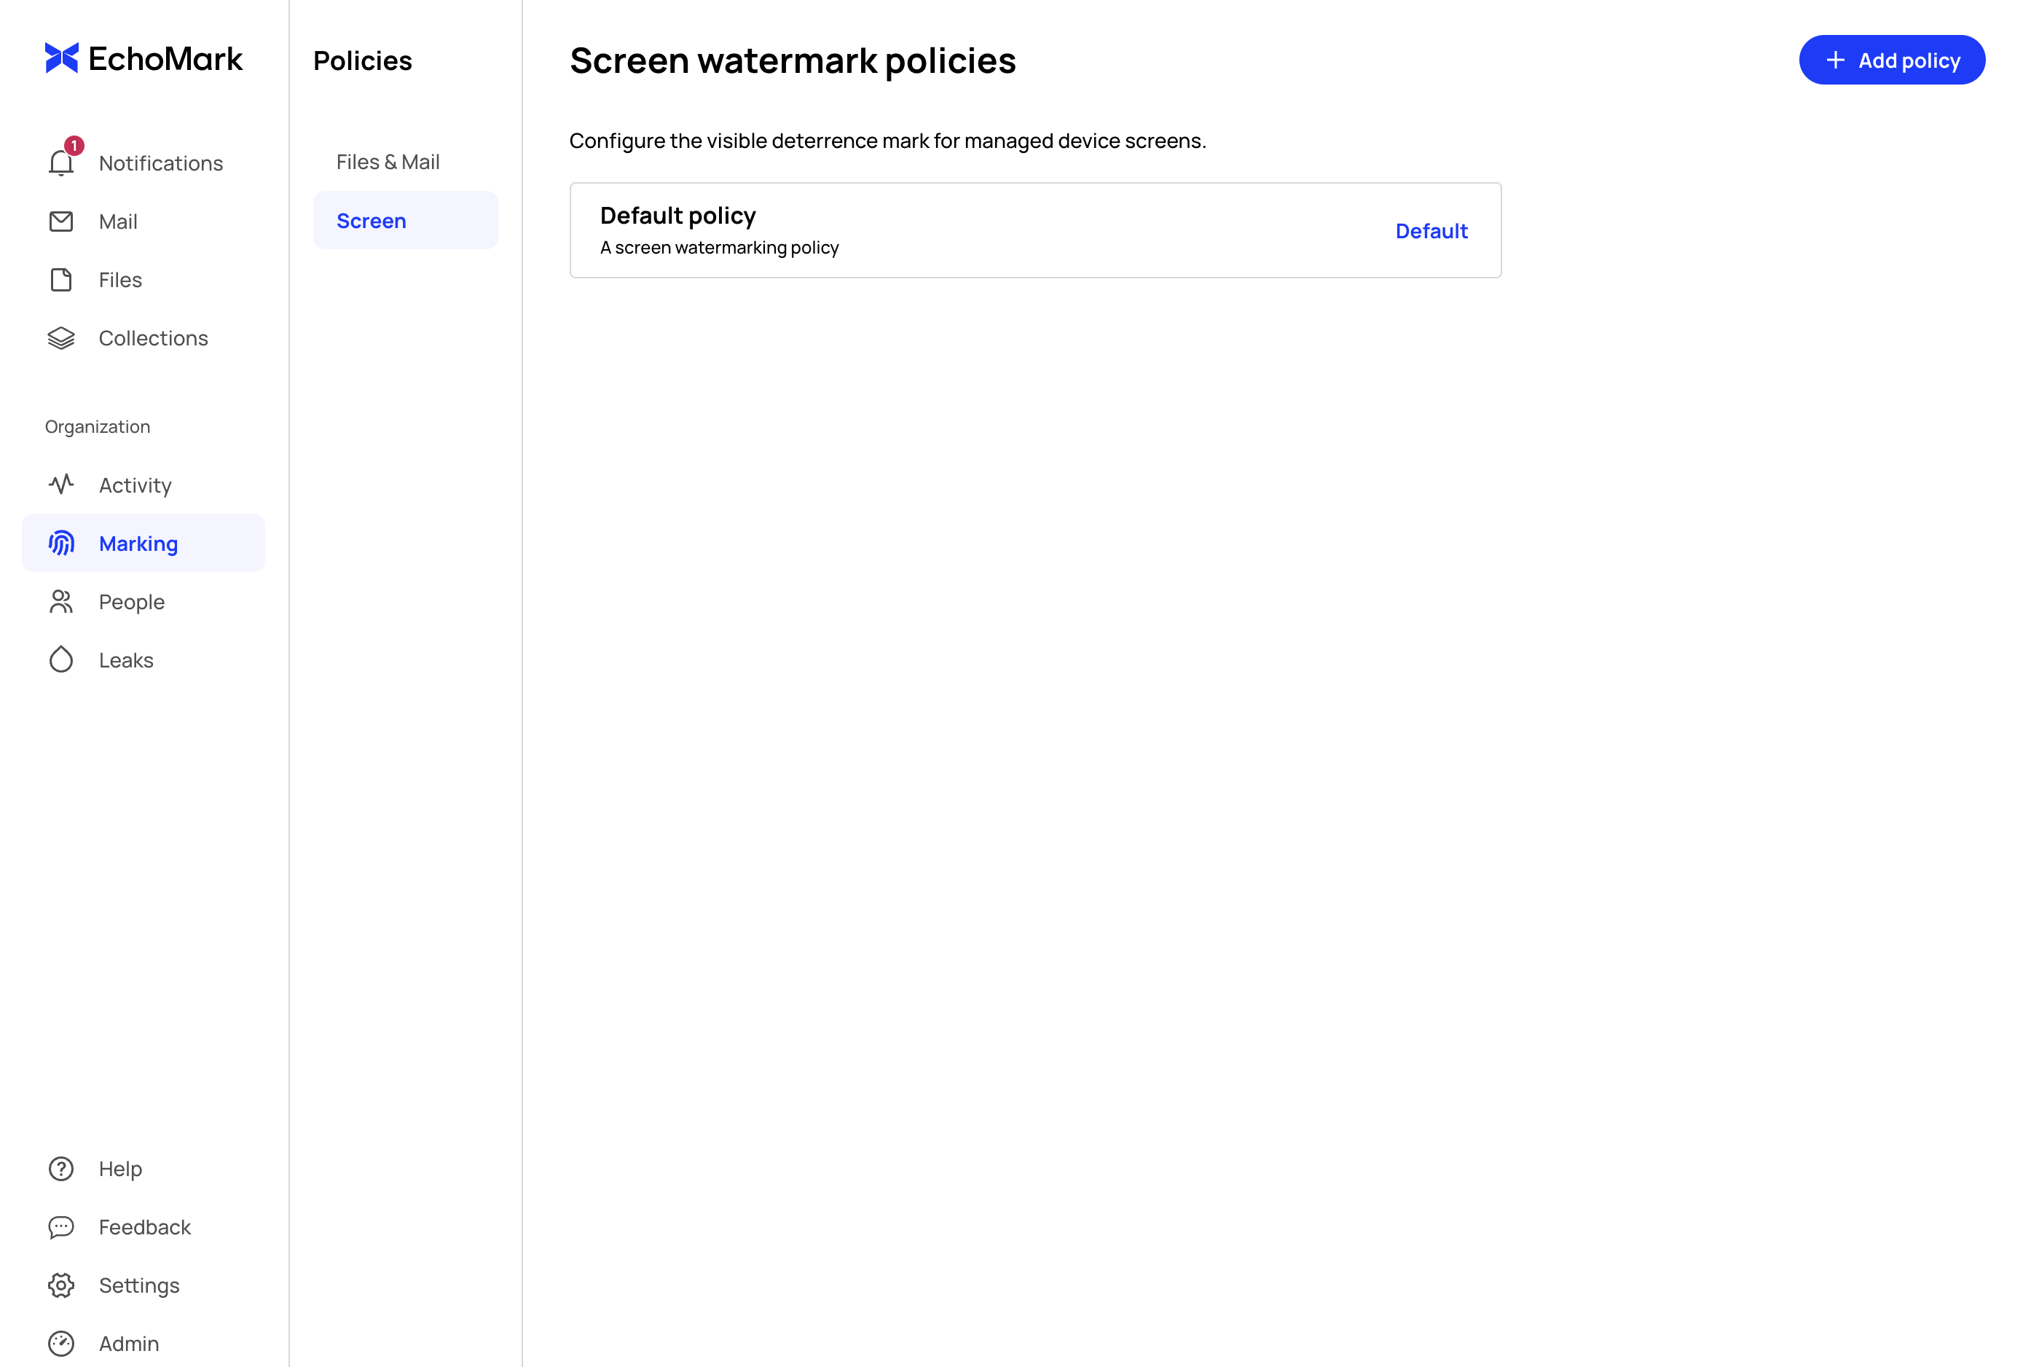
Task: Switch to the Files & Mail policies tab
Action: click(405, 162)
